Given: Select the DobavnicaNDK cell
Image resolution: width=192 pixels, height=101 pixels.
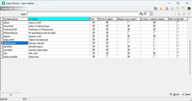Looking at the screenshot, I should [x=16, y=57].
